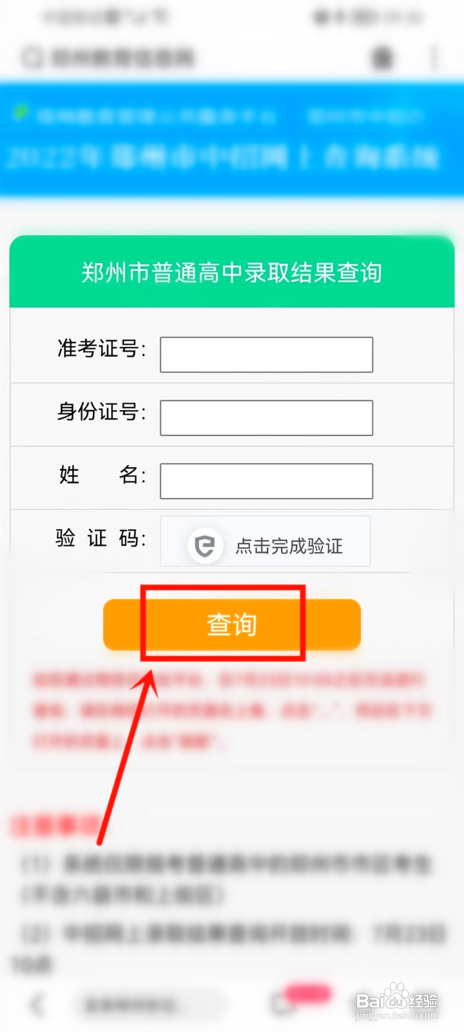Open the browser three-dot overflow menu
The image size is (464, 1032).
pyautogui.click(x=434, y=58)
